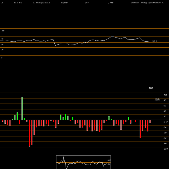The width and height of the screenshot is (169, 169).
Task: Click the '31' value in mini chart
Action: point(109,164)
